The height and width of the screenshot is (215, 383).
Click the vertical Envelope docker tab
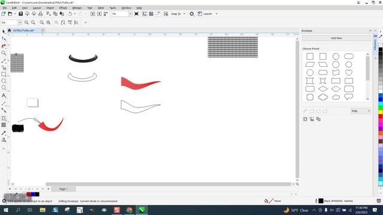(x=375, y=43)
